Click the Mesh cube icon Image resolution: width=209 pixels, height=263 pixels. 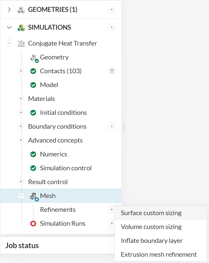click(34, 196)
